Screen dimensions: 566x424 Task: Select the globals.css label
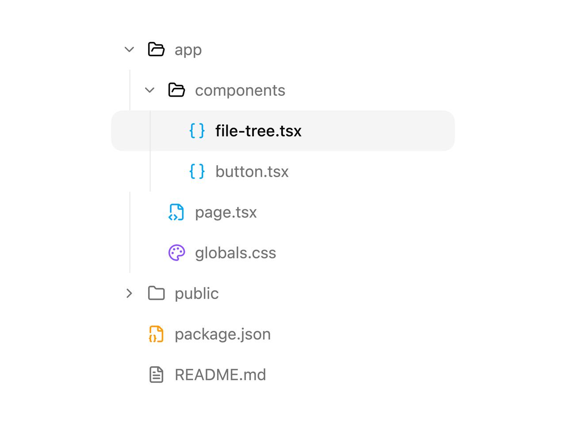235,253
